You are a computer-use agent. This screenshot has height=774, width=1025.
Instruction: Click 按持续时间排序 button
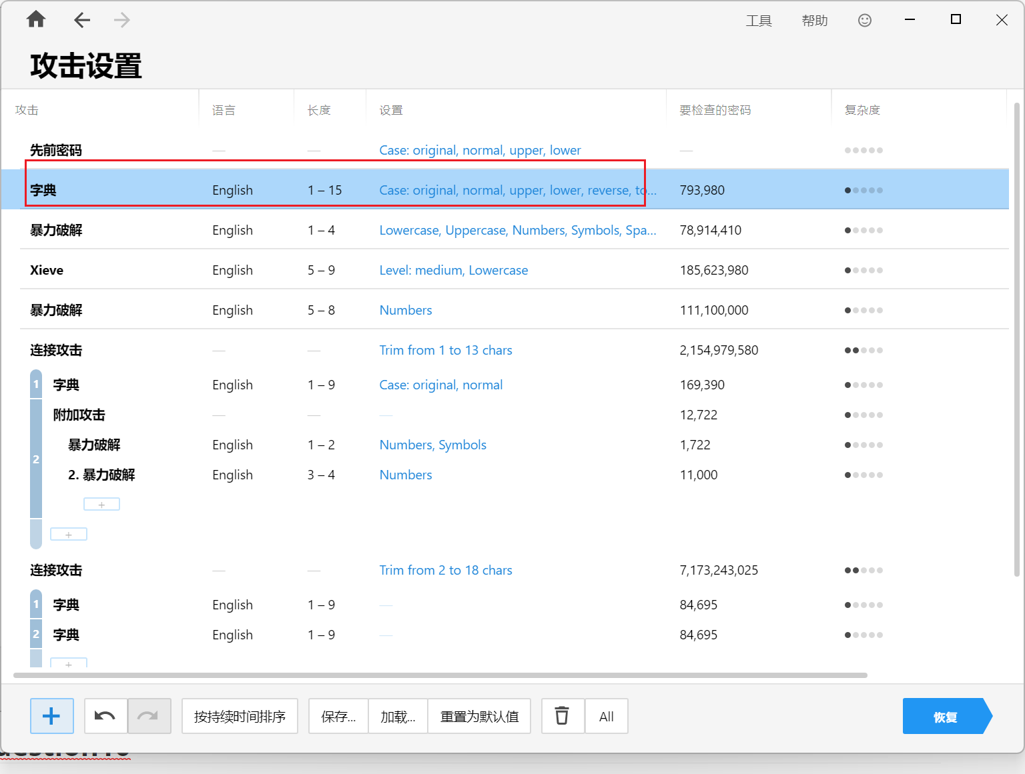tap(240, 716)
